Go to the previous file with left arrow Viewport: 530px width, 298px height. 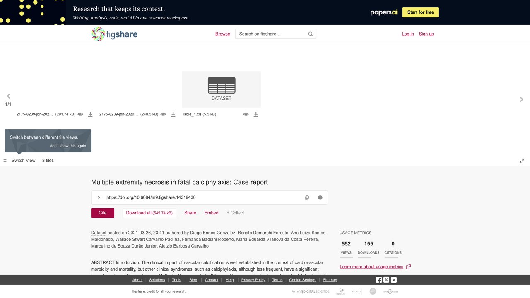point(8,96)
